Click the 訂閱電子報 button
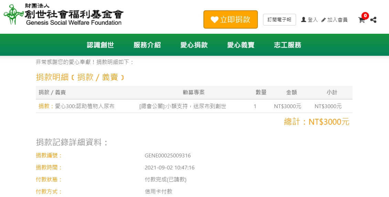Viewport: 389px width, 197px height. (279, 20)
